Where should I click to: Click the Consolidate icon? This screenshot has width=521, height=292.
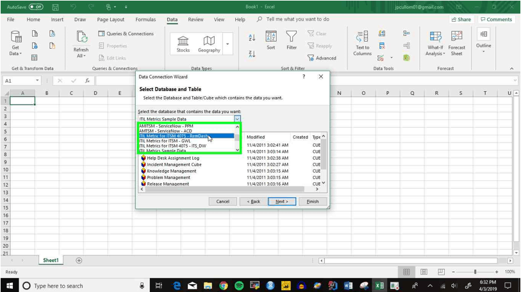pyautogui.click(x=406, y=33)
